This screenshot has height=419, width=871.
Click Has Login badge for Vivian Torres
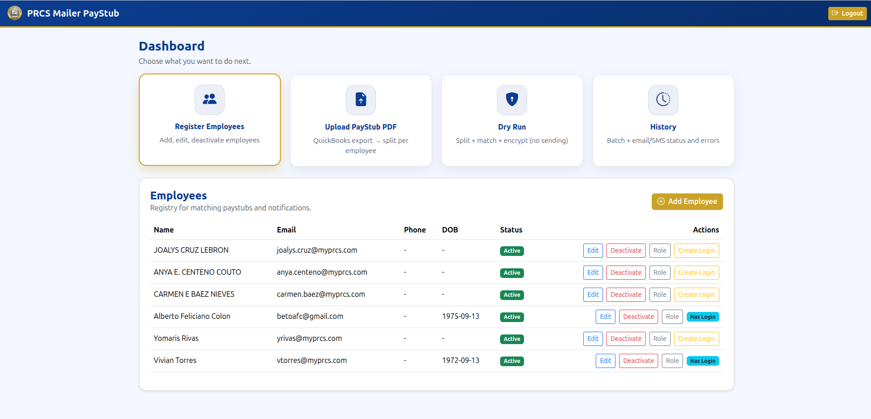pyautogui.click(x=703, y=361)
